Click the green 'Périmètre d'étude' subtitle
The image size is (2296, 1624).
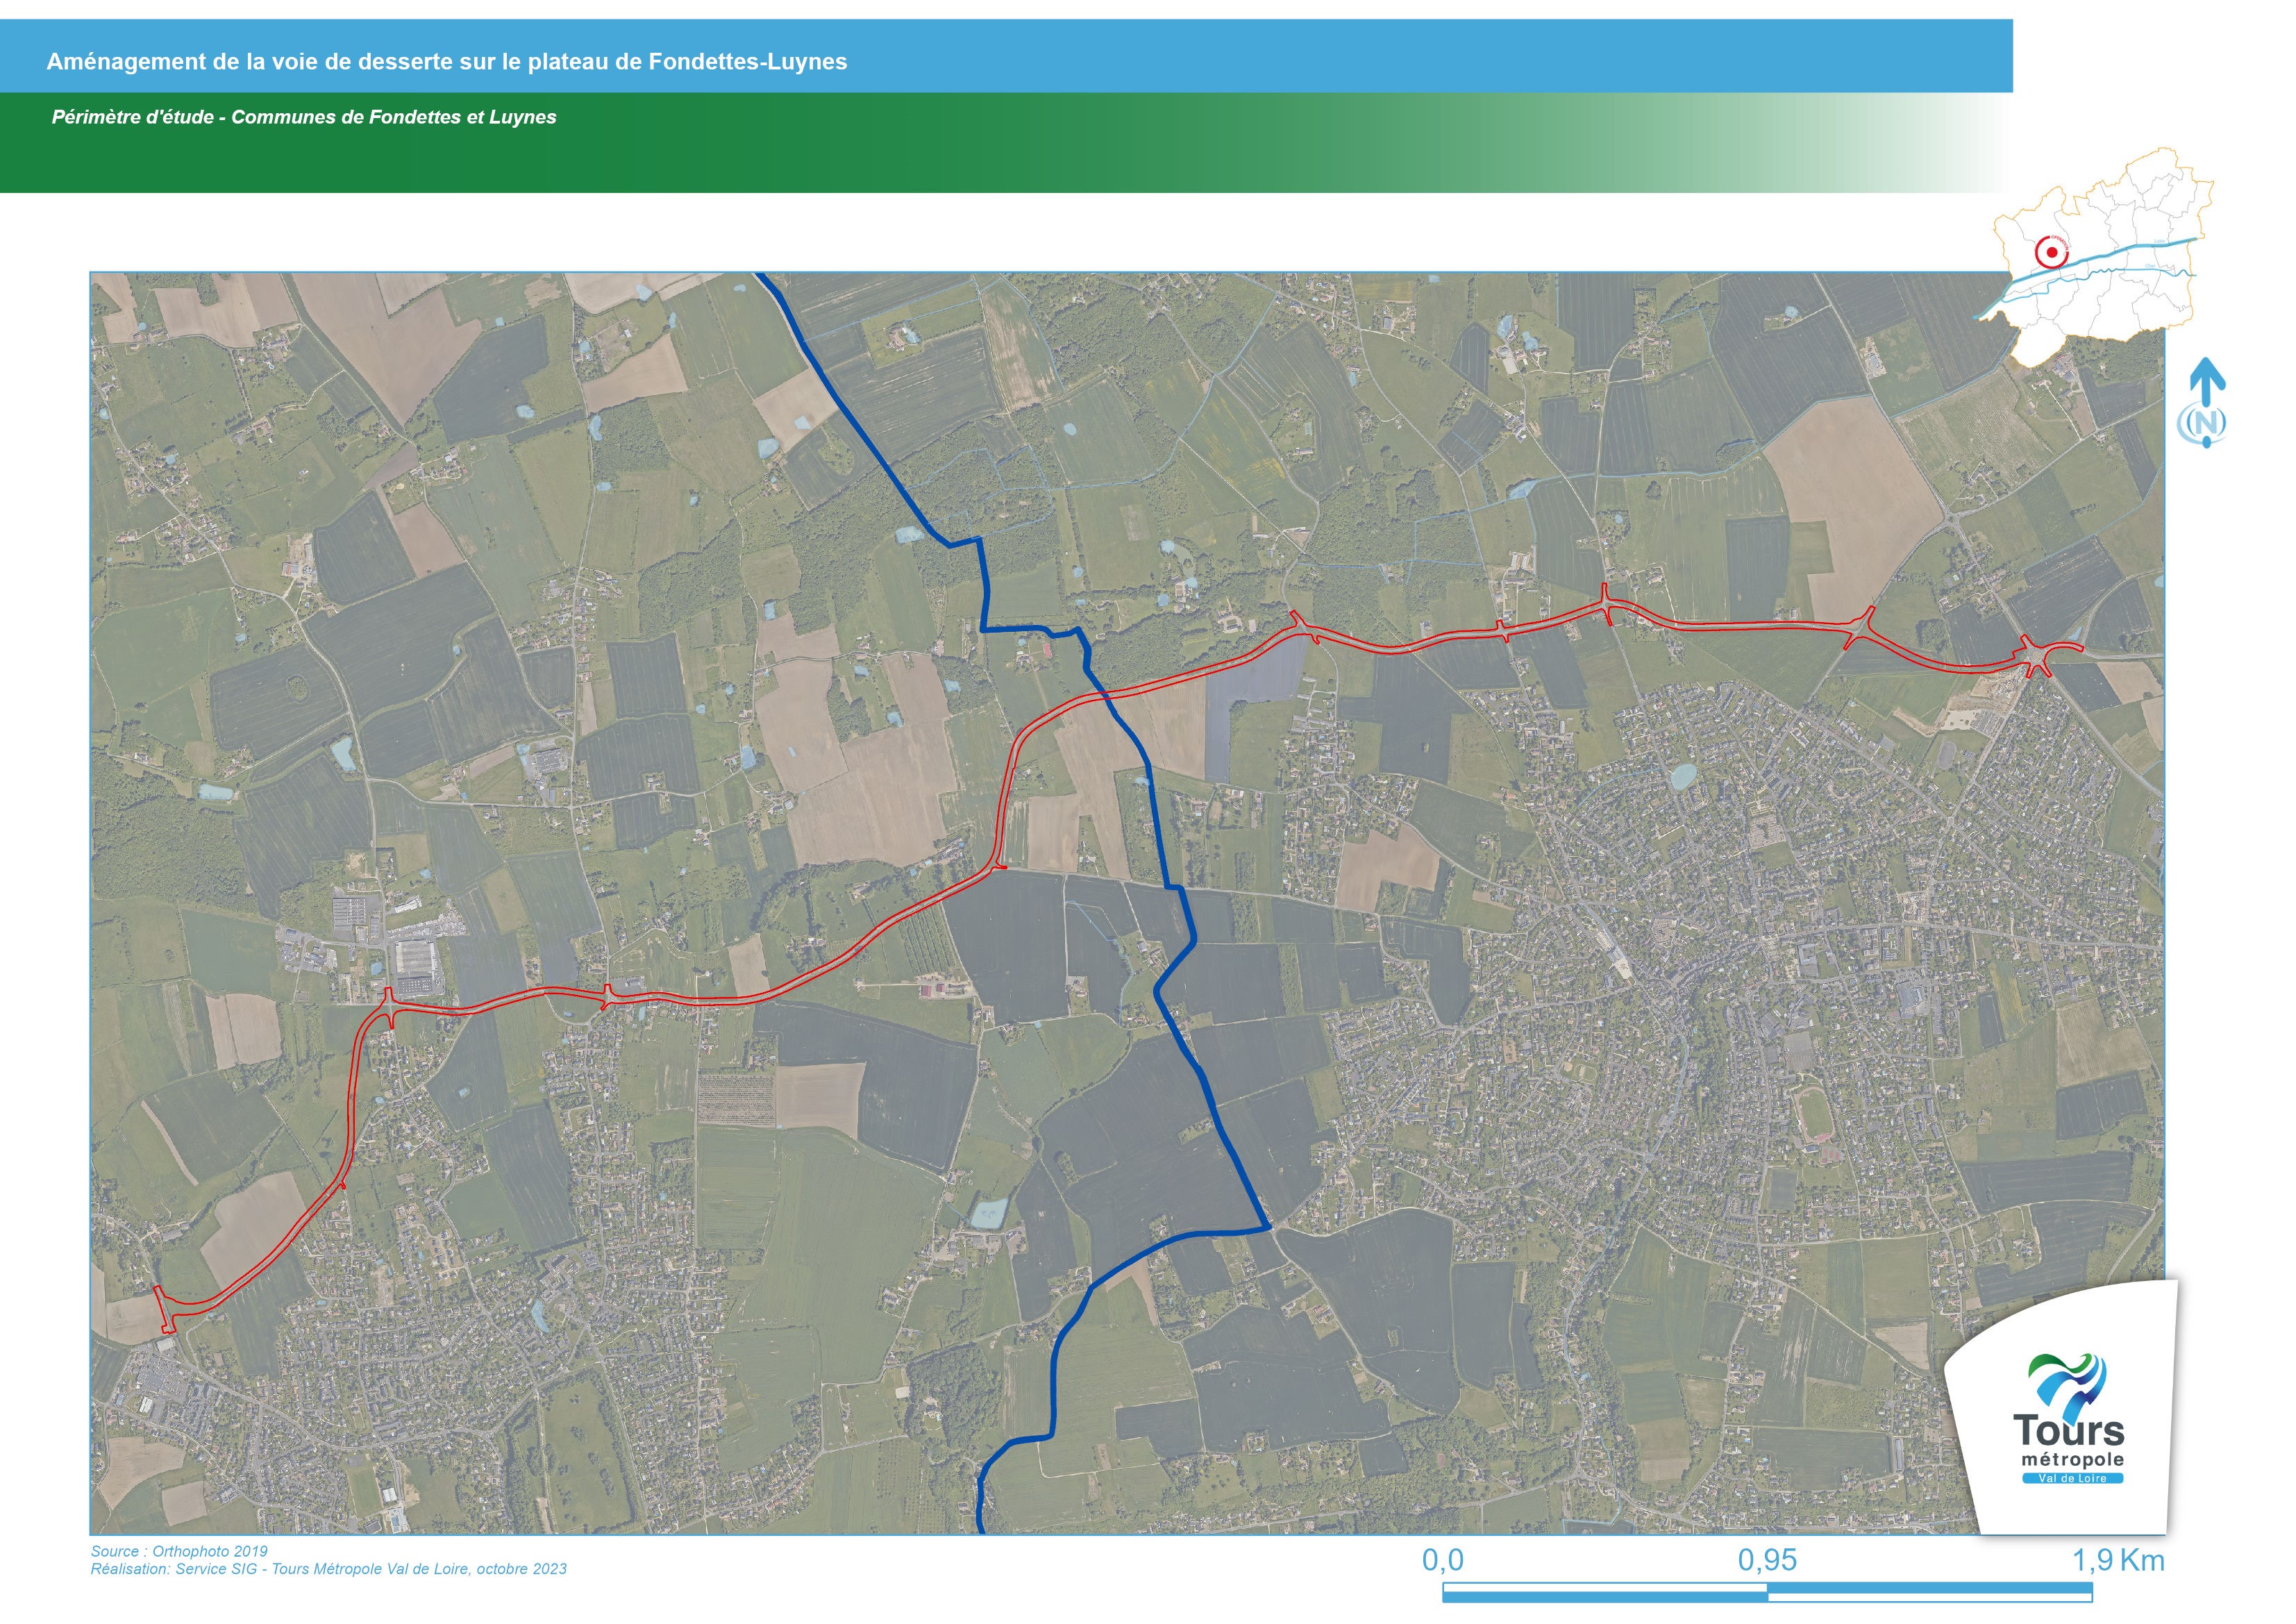(x=304, y=117)
